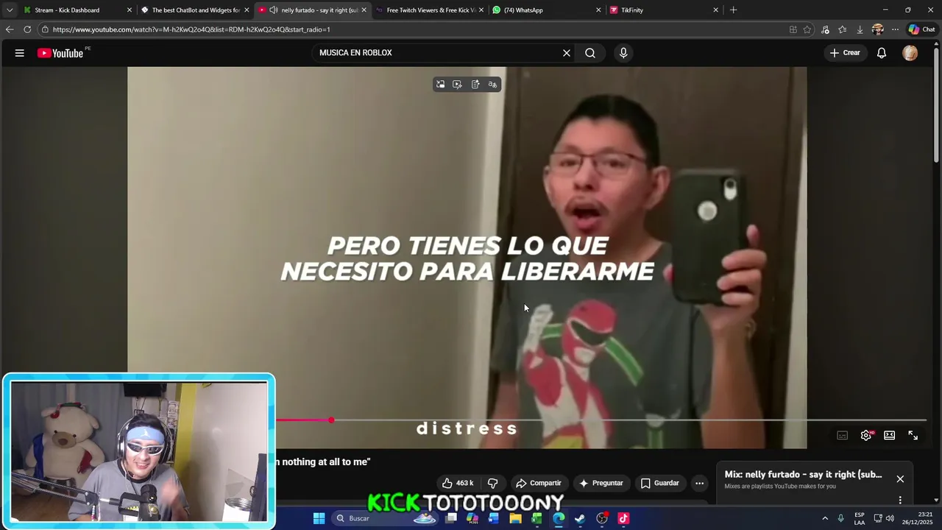This screenshot has width=942, height=530.
Task: Open the YouTube account avatar menu
Action: (910, 53)
